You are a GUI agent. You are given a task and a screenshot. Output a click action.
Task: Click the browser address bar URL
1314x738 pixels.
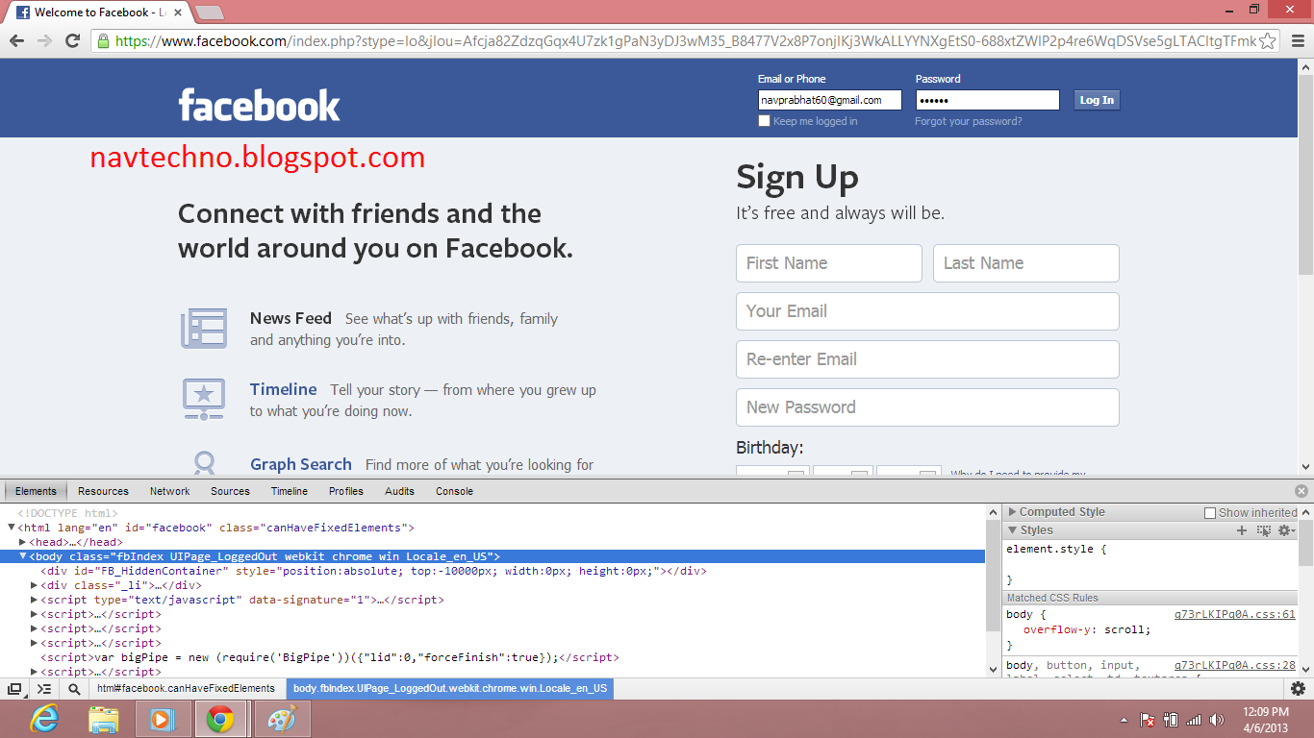(x=685, y=41)
